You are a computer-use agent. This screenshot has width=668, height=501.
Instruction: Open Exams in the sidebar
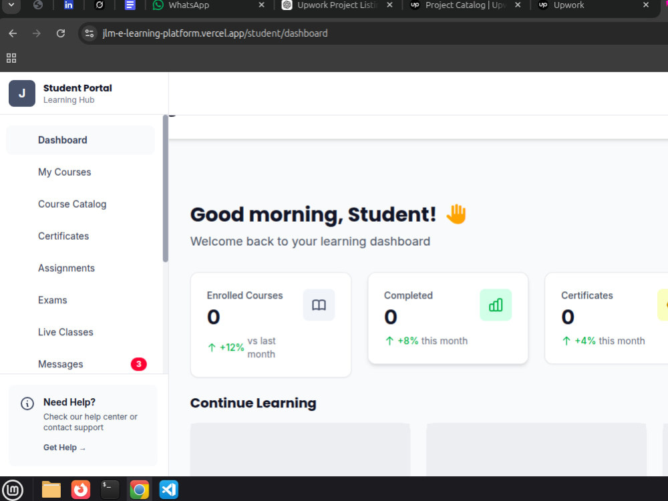point(81,300)
